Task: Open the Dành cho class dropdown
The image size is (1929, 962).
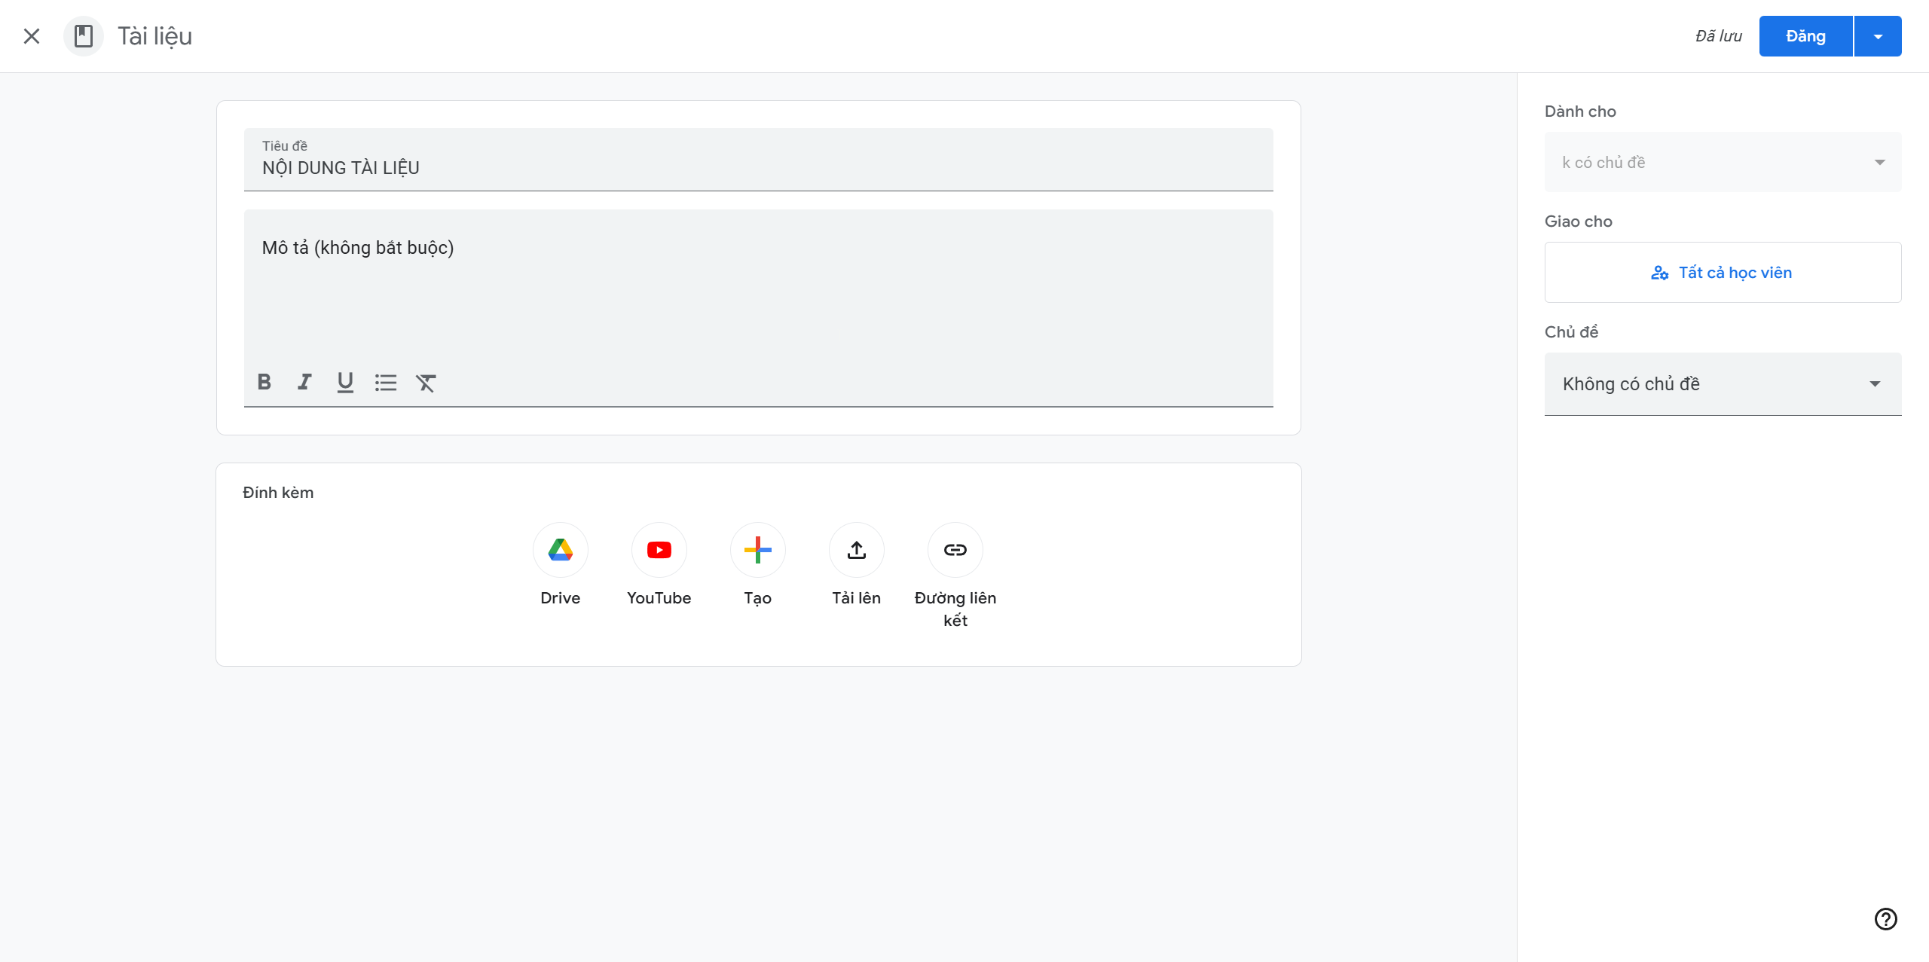Action: [x=1723, y=163]
